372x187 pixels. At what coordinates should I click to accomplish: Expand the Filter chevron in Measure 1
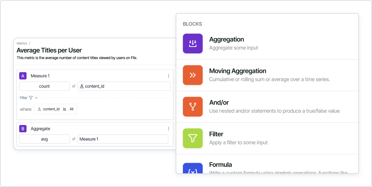tap(36, 98)
